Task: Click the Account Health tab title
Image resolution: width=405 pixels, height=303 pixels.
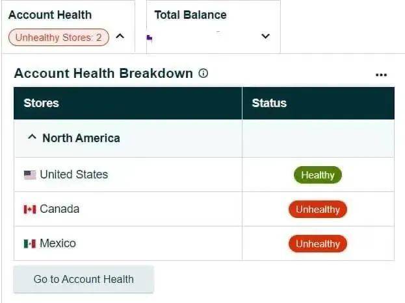Action: [50, 15]
